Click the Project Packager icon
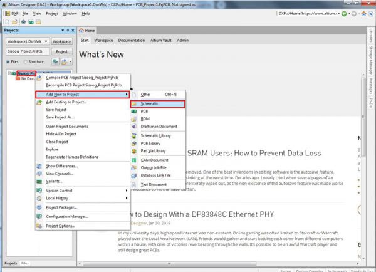 pos(39,207)
